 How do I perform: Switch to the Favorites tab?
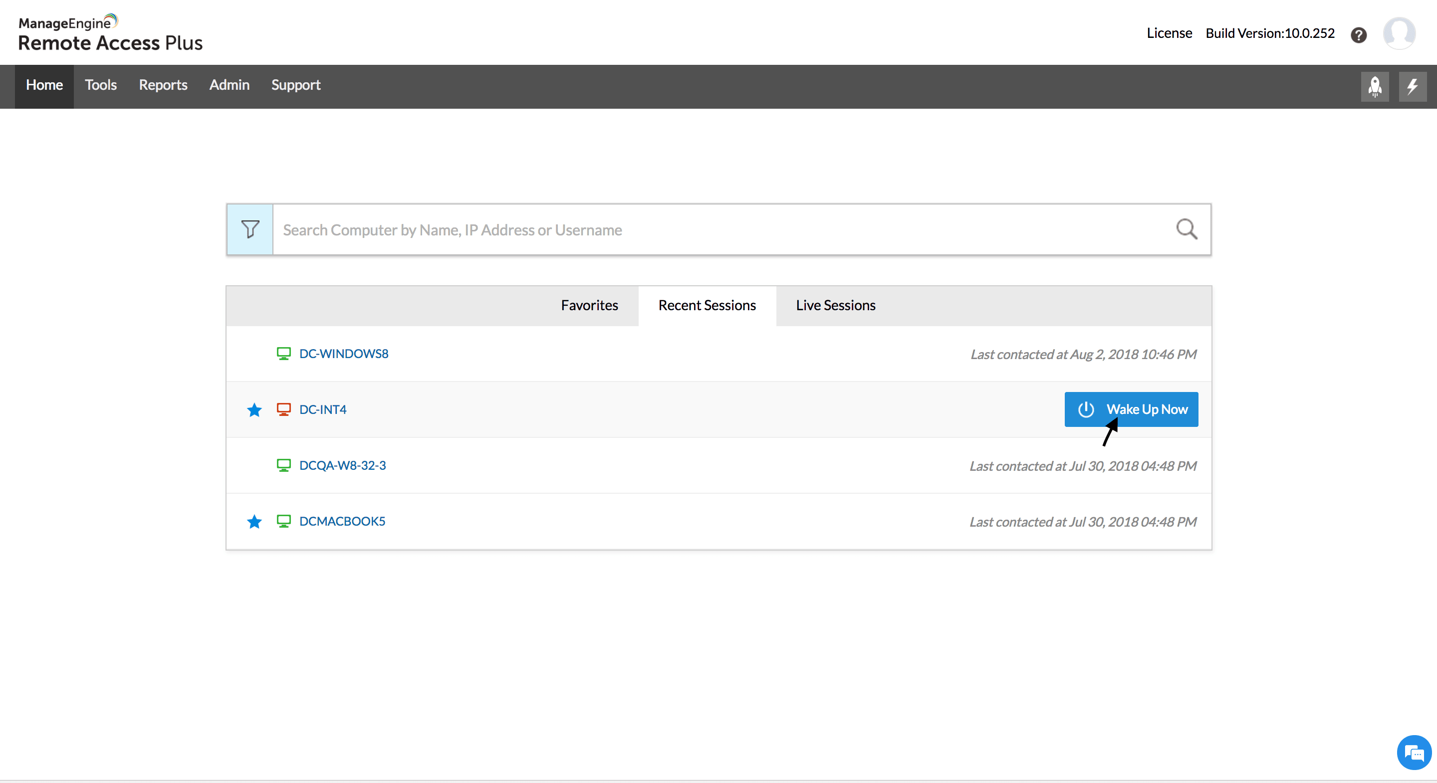(590, 306)
